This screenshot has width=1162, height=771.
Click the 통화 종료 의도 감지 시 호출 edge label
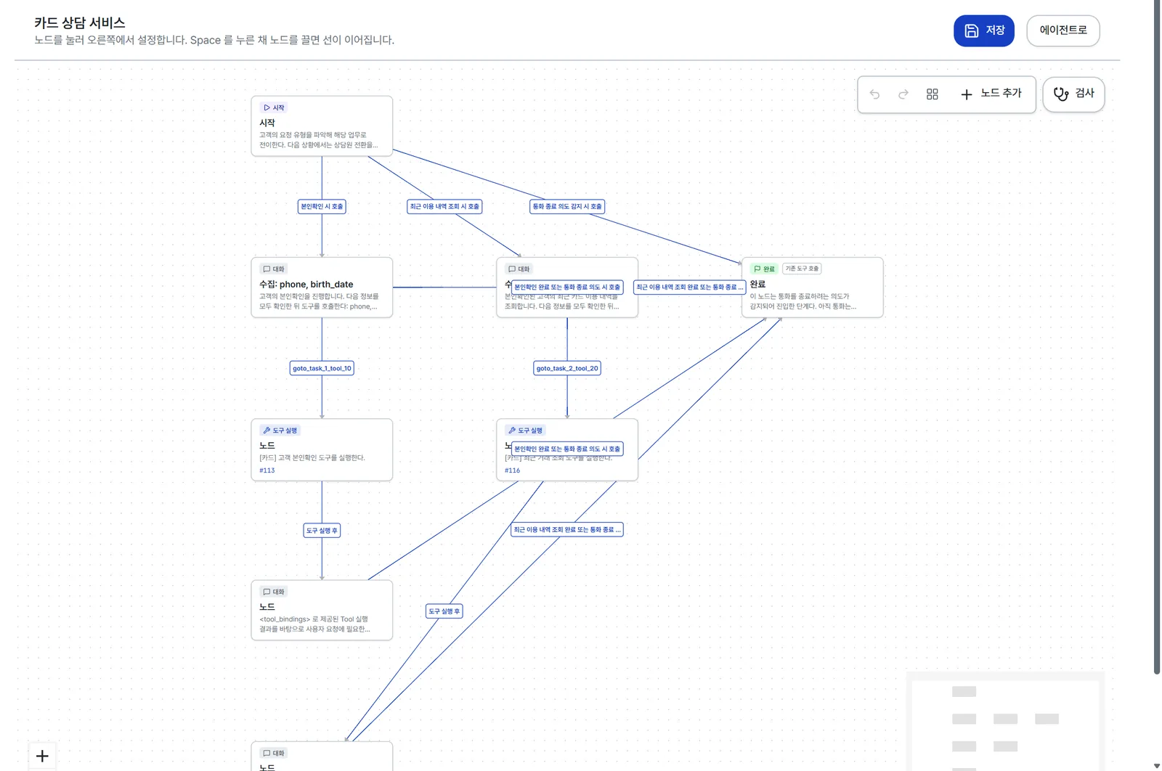567,206
